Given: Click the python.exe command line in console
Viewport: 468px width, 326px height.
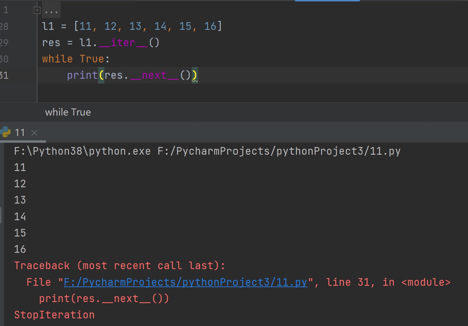Looking at the screenshot, I should pos(207,151).
